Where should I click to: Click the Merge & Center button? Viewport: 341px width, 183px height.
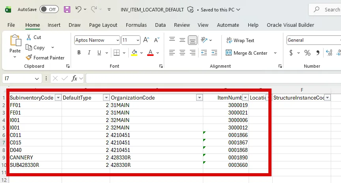247,53
